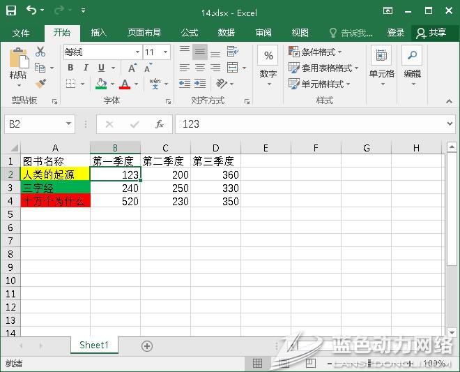
Task: Switch to the 视图 tab
Action: pyautogui.click(x=300, y=33)
